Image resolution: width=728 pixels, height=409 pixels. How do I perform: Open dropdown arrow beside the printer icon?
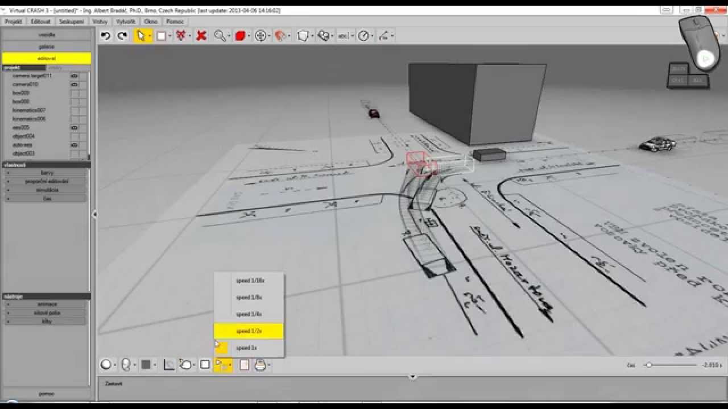click(x=269, y=366)
